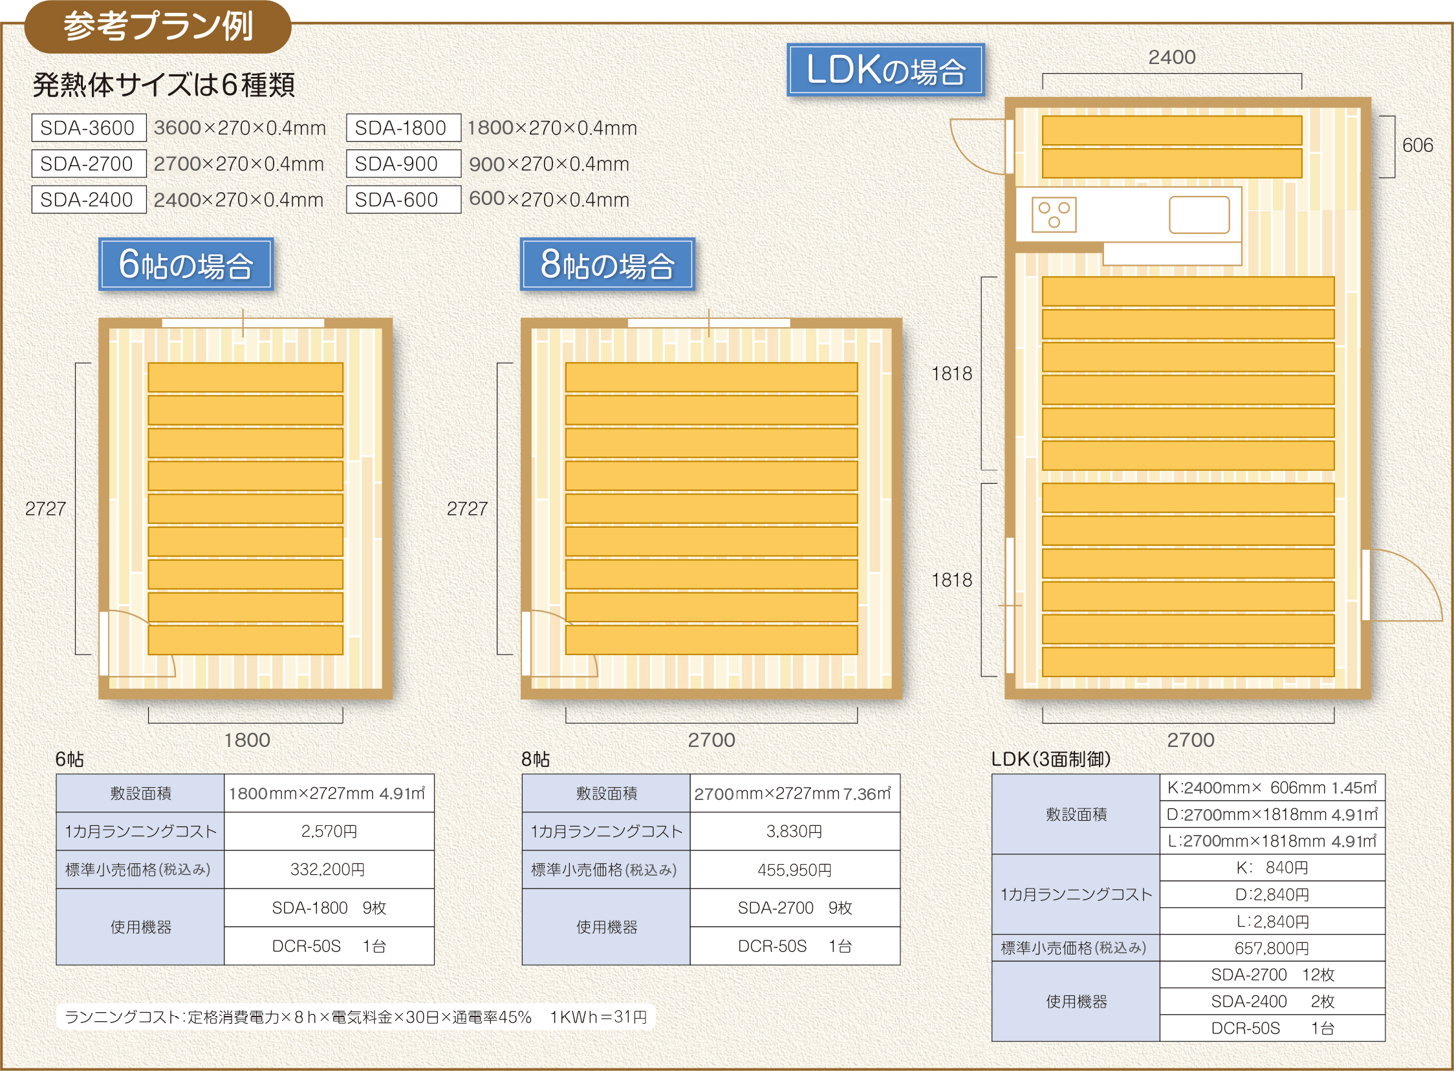Click the L:2700mm×1818mm 4.91㎡ cell

point(1272,841)
